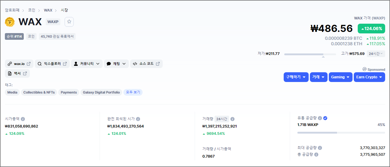Click the WAX coin logo
Image resolution: width=390 pixels, height=167 pixels.
(x=10, y=22)
